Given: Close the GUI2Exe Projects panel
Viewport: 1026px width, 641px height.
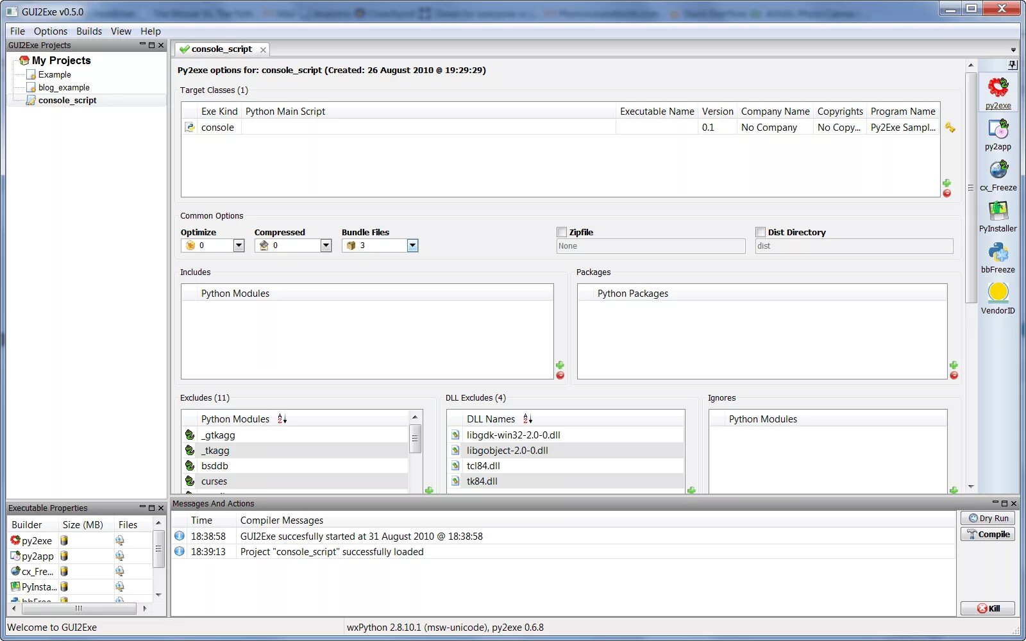Looking at the screenshot, I should (161, 45).
